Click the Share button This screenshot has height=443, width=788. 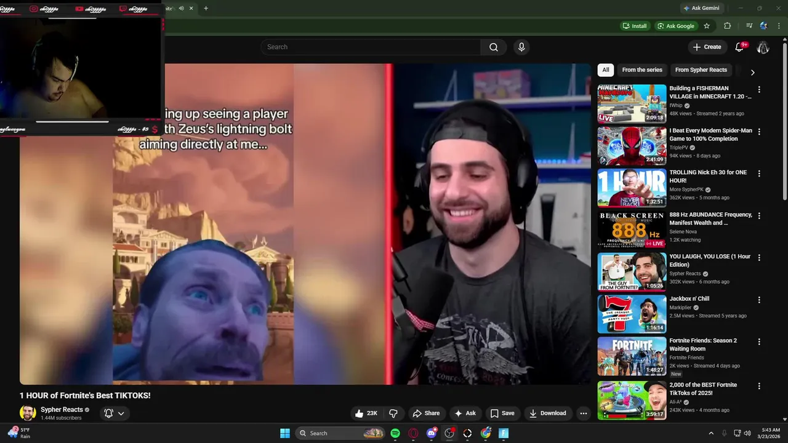click(x=426, y=413)
